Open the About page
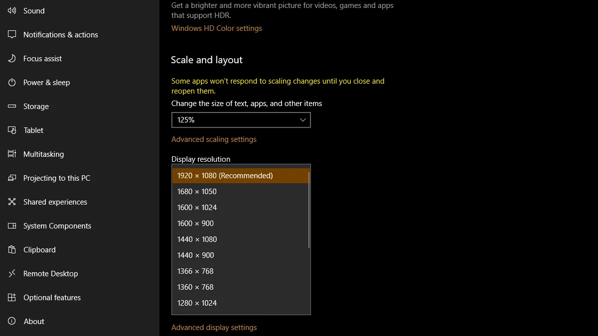The height and width of the screenshot is (336, 598). pos(33,321)
